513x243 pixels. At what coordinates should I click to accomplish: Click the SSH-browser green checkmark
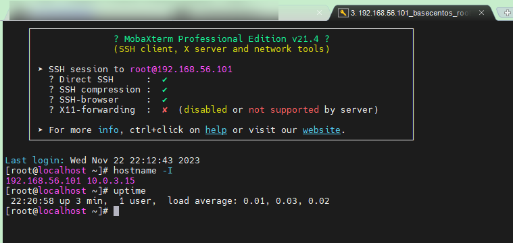coord(165,100)
